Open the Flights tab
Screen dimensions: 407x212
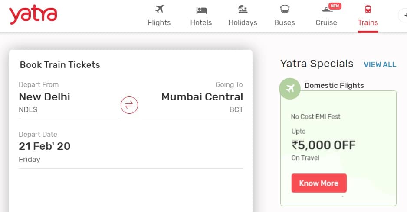pos(159,22)
